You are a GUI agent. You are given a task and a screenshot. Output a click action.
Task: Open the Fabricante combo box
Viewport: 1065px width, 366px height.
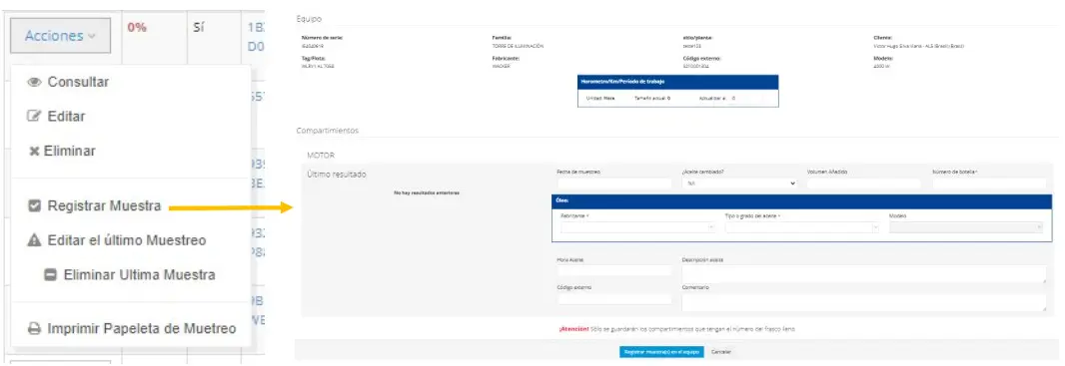tap(638, 227)
